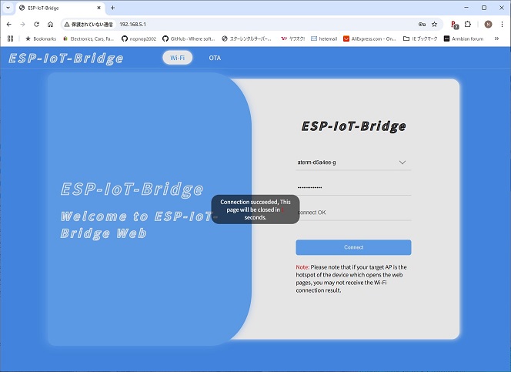Reload the page with refresh icon
The width and height of the screenshot is (511, 372).
click(x=36, y=24)
